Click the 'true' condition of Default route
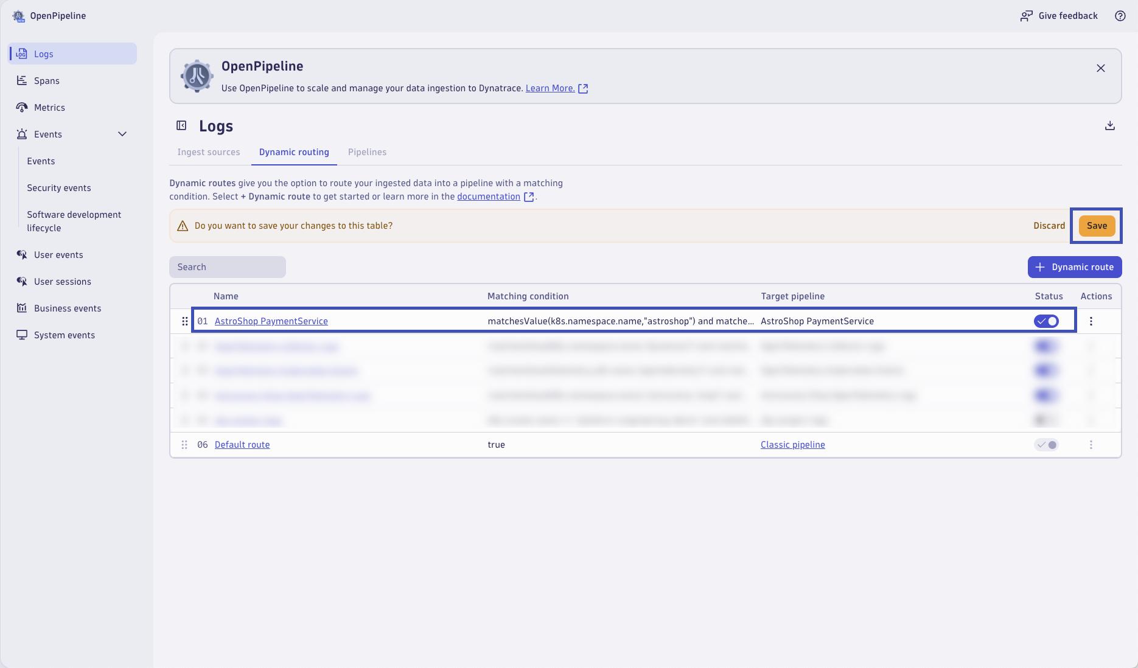Viewport: 1138px width, 668px height. [x=496, y=445]
